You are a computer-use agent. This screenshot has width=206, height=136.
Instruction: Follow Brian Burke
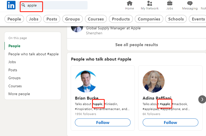point(103,122)
